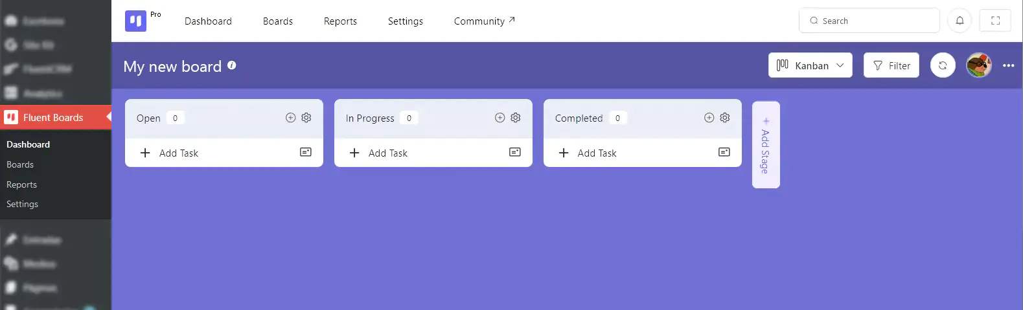Image resolution: width=1023 pixels, height=310 pixels.
Task: Click the Fluent Boards logo icon
Action: click(135, 21)
